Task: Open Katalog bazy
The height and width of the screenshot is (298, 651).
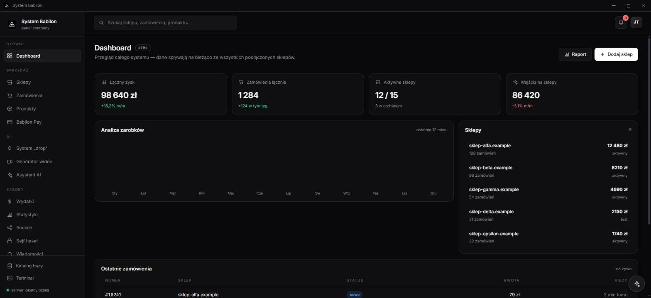Action: 42,266
